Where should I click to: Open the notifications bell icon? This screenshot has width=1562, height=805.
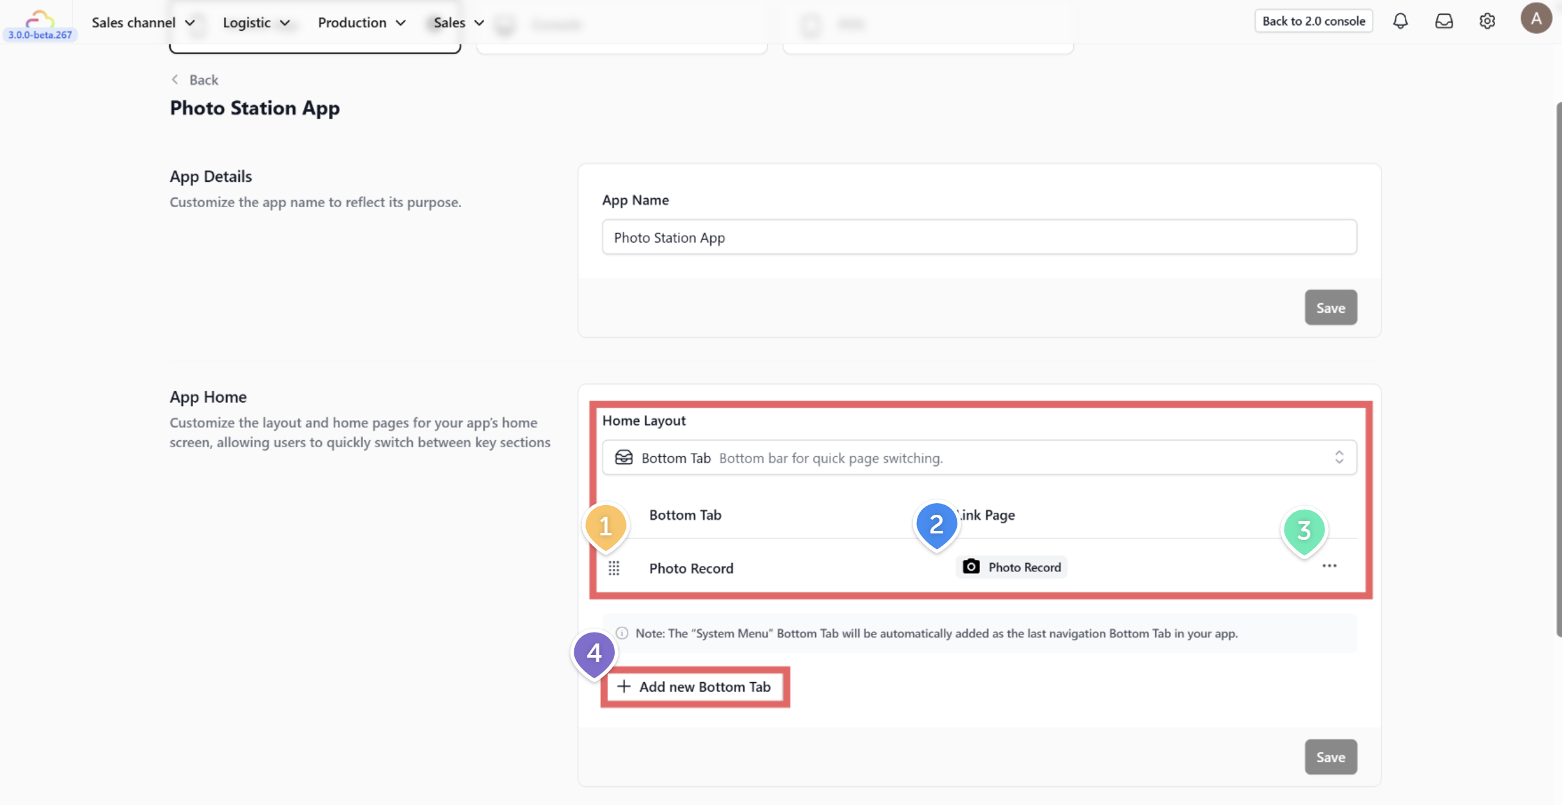[1400, 21]
